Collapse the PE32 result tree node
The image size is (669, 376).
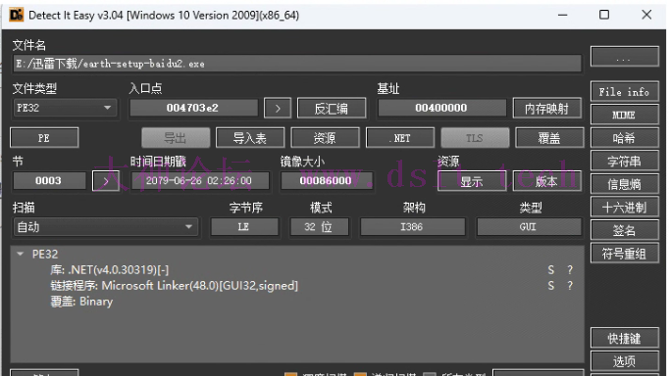coord(20,254)
